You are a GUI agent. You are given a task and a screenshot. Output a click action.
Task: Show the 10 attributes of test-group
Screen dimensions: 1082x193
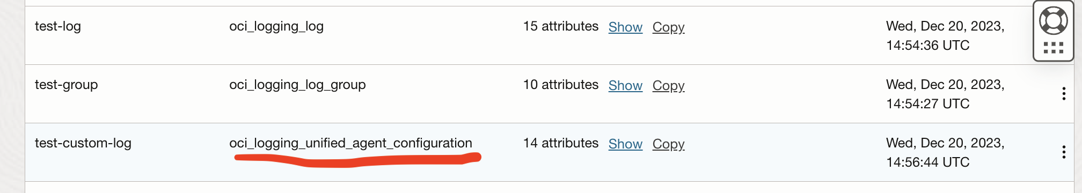click(625, 85)
